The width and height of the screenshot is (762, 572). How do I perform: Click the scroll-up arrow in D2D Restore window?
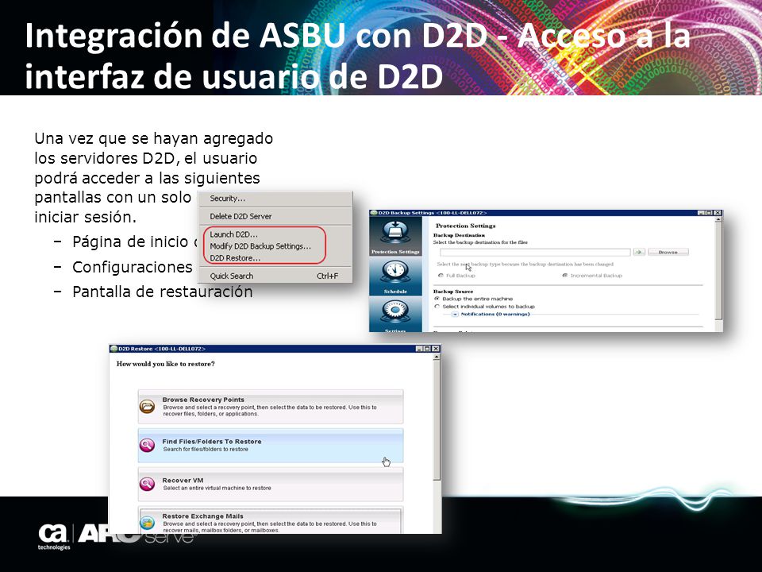click(437, 357)
